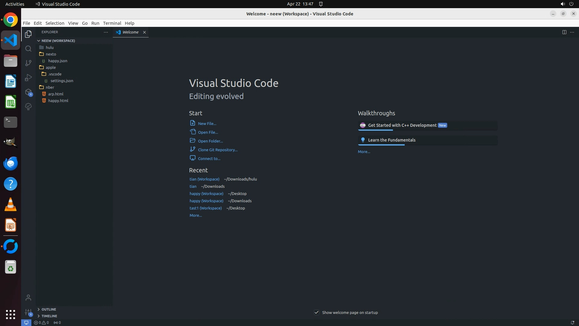This screenshot has width=579, height=326.
Task: Open the Search view in activity bar
Action: pos(28,49)
